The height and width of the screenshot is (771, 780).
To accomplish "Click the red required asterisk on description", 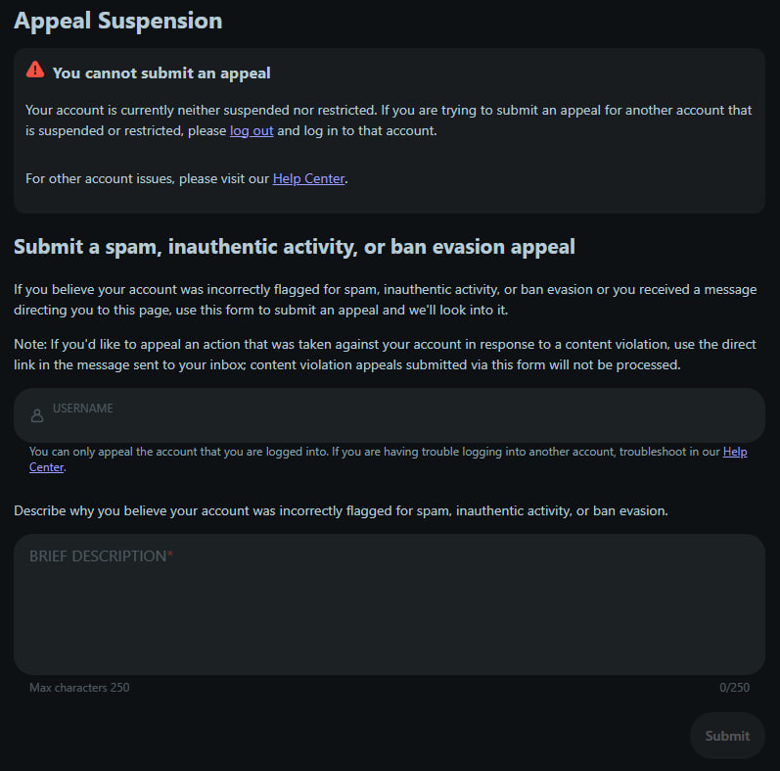I will click(170, 555).
